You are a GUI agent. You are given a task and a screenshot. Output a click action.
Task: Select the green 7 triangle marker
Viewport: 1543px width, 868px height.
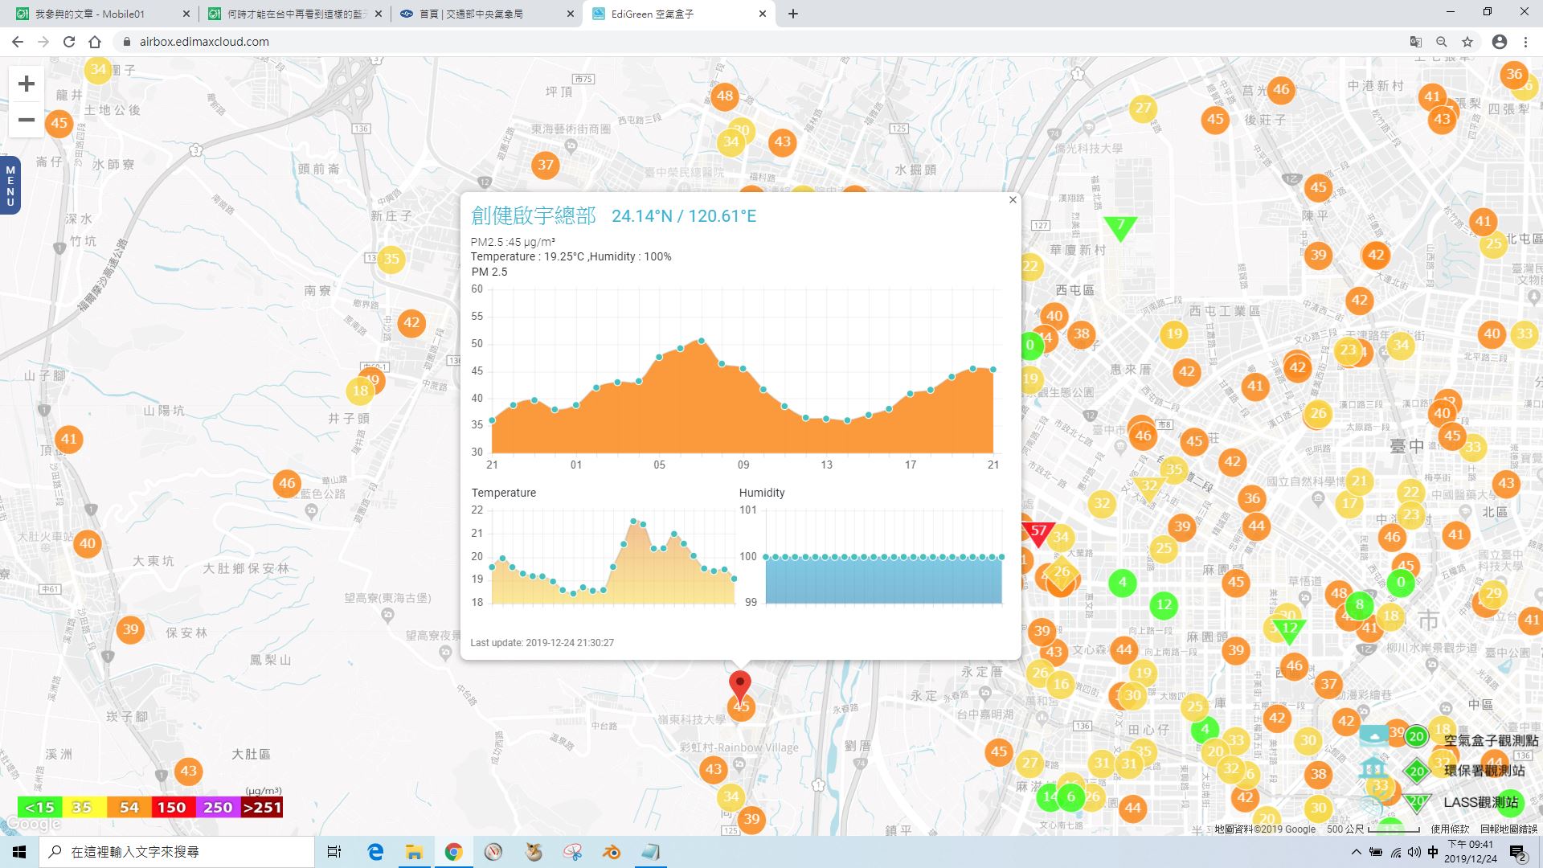(x=1120, y=227)
